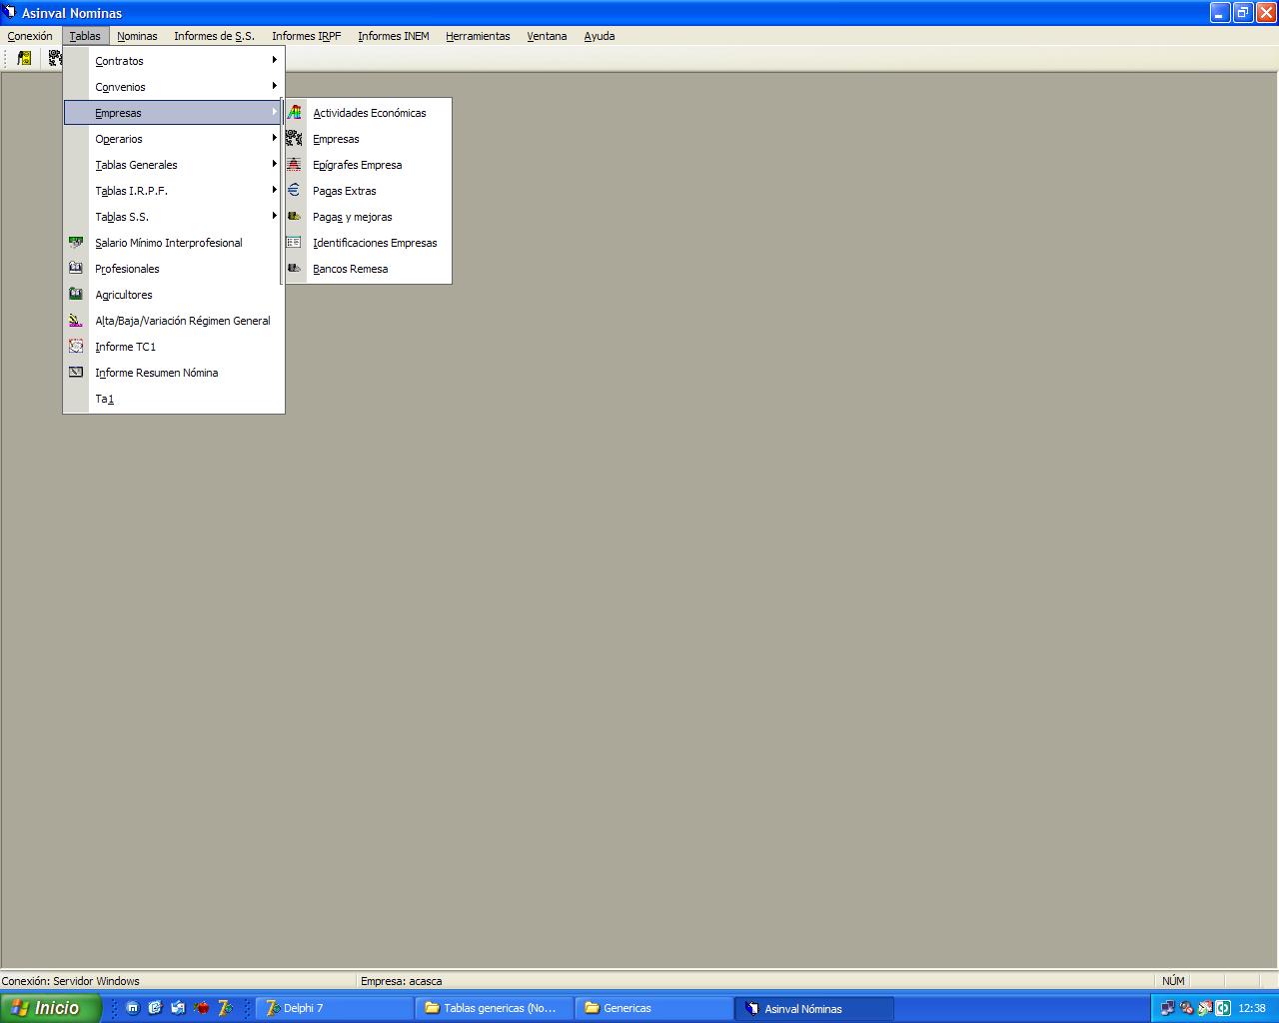The width and height of the screenshot is (1279, 1023).
Task: Click the Inicio start button
Action: pos(50,1008)
